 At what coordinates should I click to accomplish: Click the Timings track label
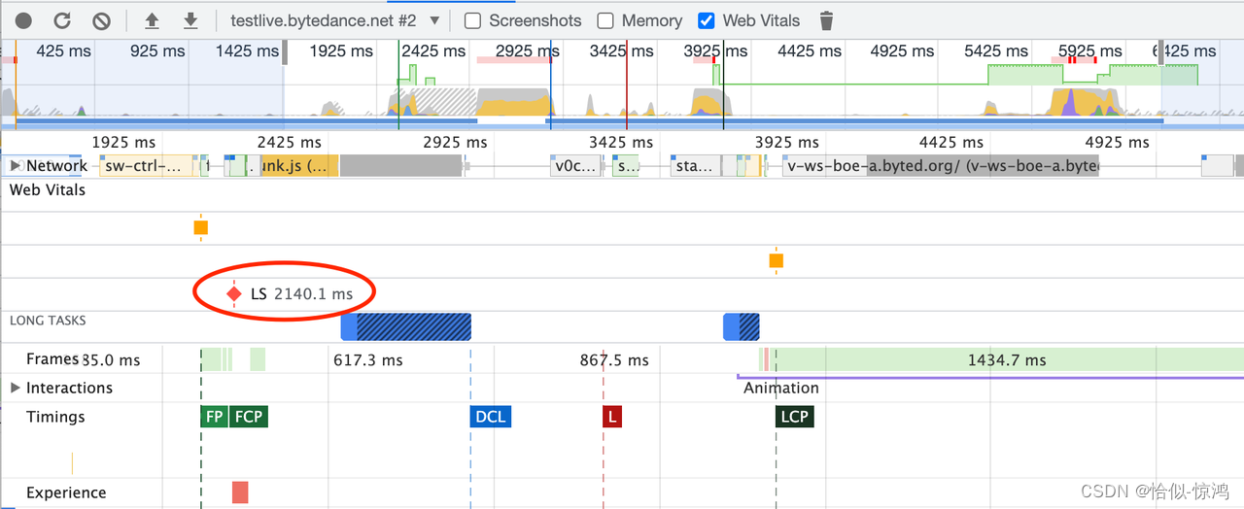coord(55,417)
